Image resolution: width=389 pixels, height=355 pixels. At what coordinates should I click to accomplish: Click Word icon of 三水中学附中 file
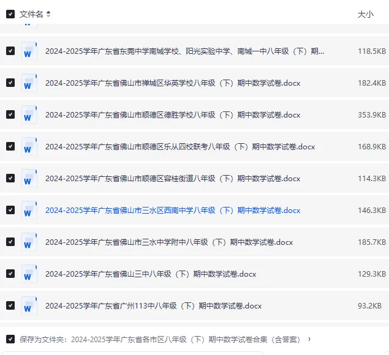click(x=29, y=242)
